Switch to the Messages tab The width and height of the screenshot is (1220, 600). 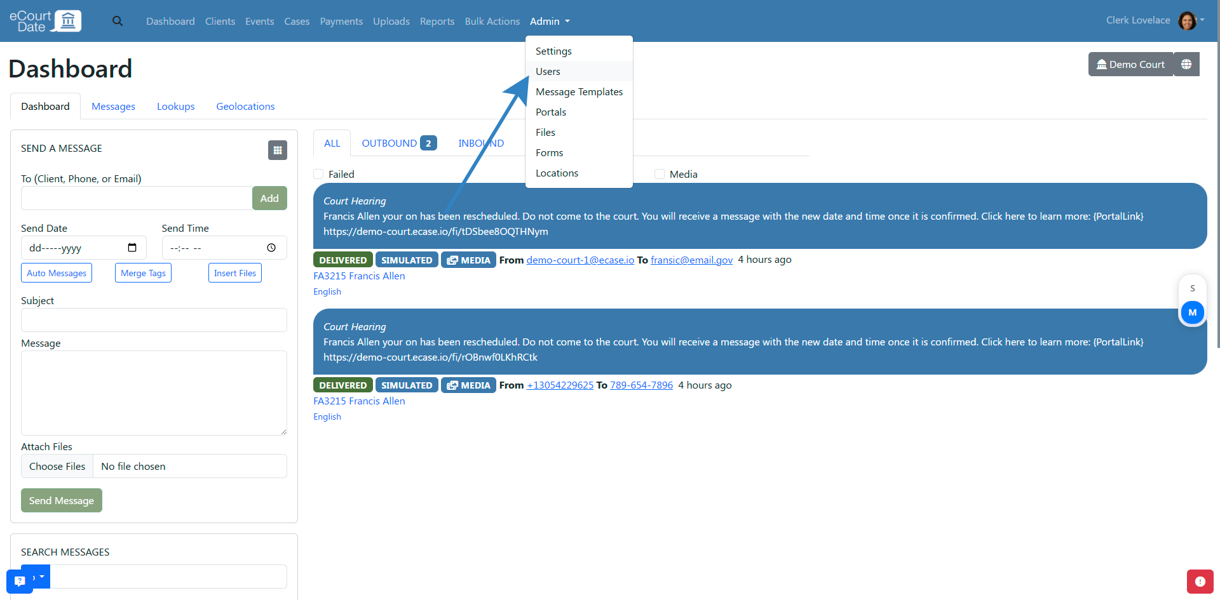click(113, 106)
